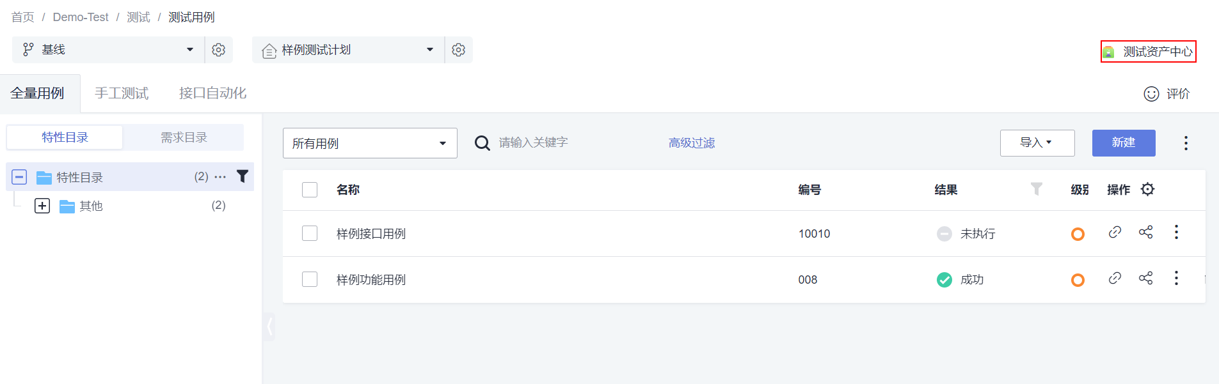This screenshot has width=1219, height=384.
Task: Click the 未执行 result text
Action: [x=978, y=234]
